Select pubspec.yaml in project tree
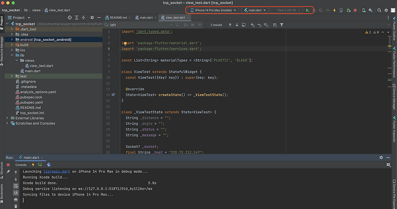Image resolution: width=397 pixels, height=209 pixels. pyautogui.click(x=31, y=102)
